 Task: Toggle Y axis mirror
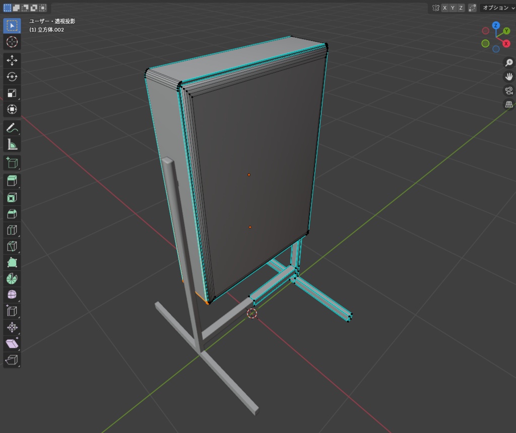[x=453, y=8]
